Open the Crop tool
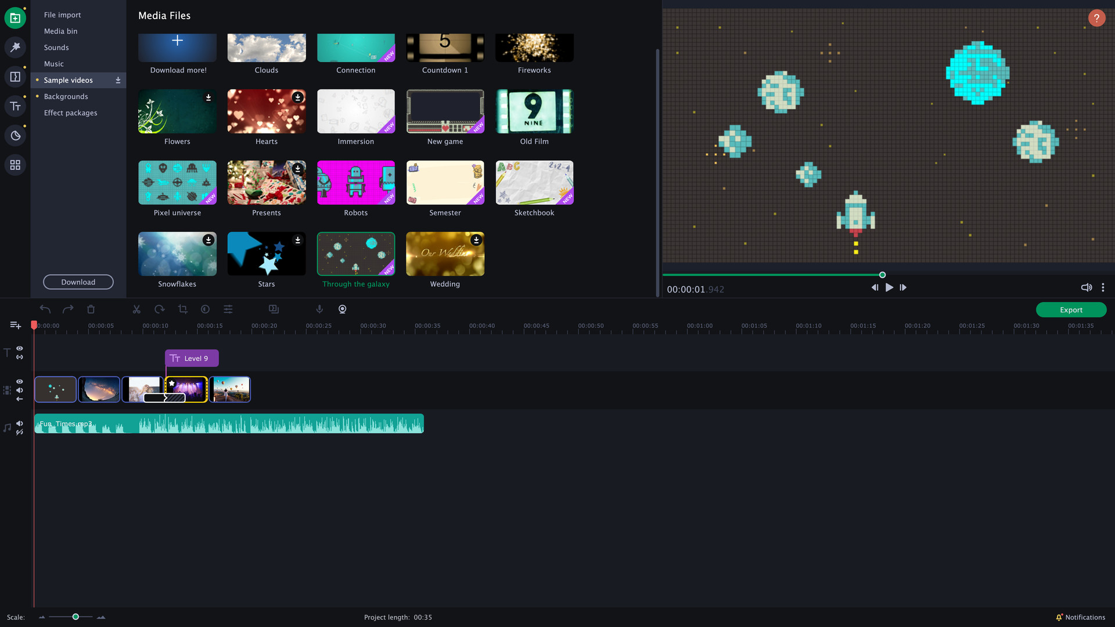 pyautogui.click(x=182, y=309)
